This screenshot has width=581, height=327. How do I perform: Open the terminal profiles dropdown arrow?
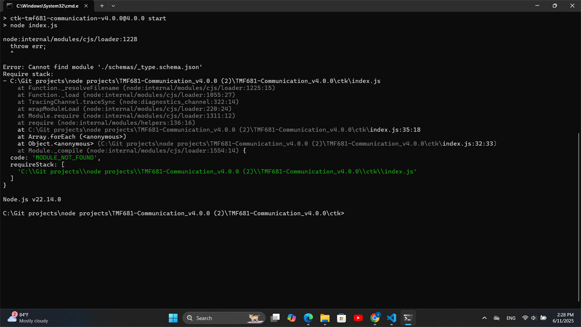pos(113,6)
